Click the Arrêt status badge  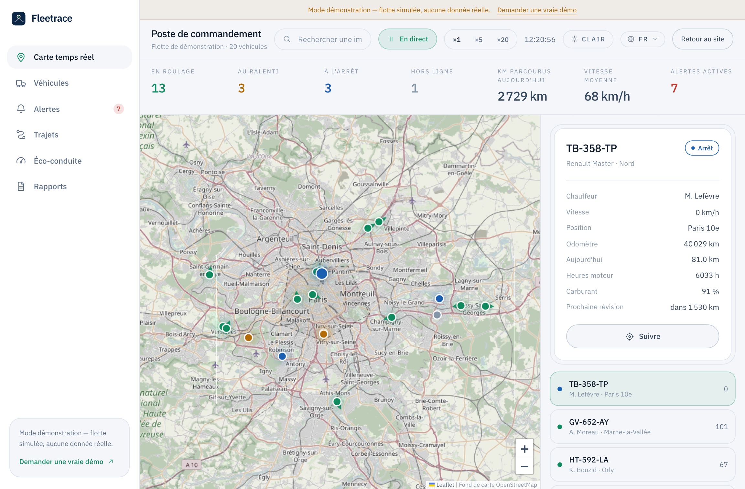[702, 148]
